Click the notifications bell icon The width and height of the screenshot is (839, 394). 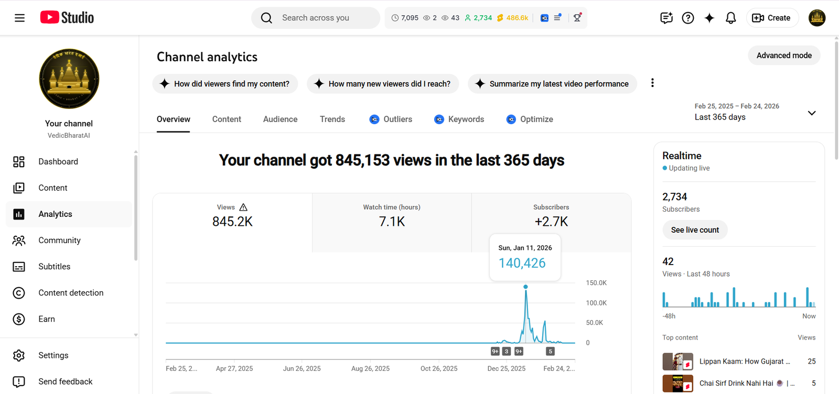click(x=730, y=18)
